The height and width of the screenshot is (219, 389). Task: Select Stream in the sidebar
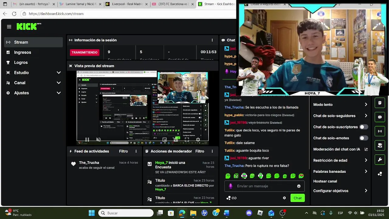click(x=33, y=42)
